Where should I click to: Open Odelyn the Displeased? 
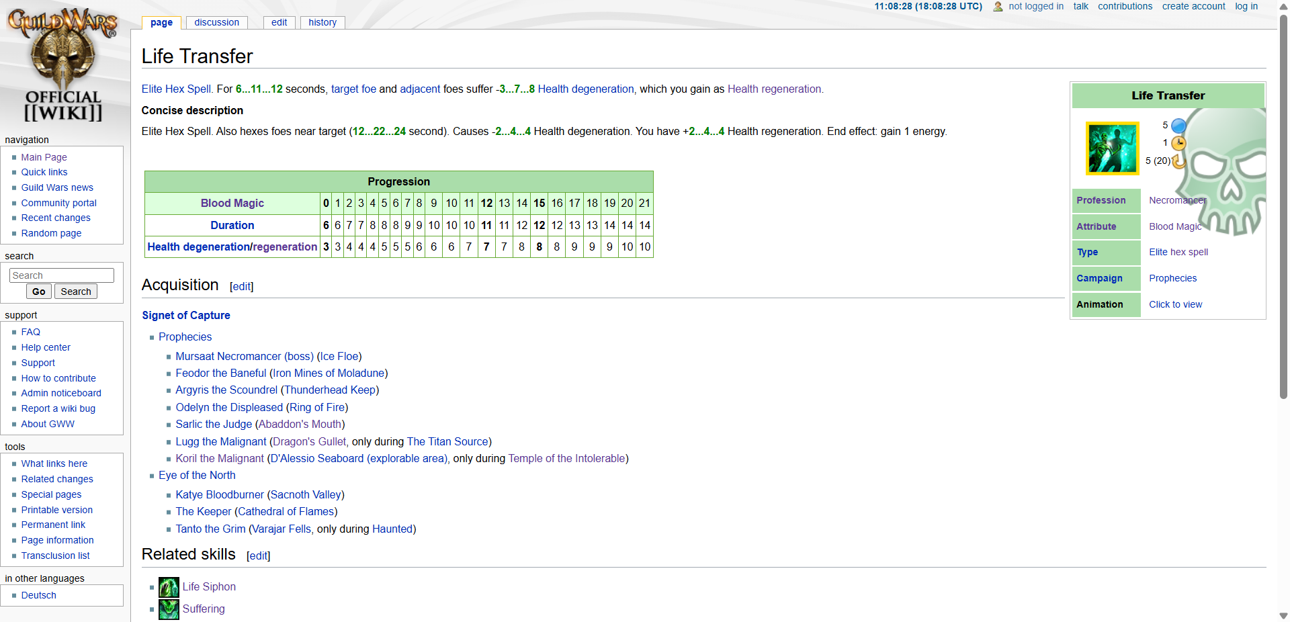(x=229, y=407)
